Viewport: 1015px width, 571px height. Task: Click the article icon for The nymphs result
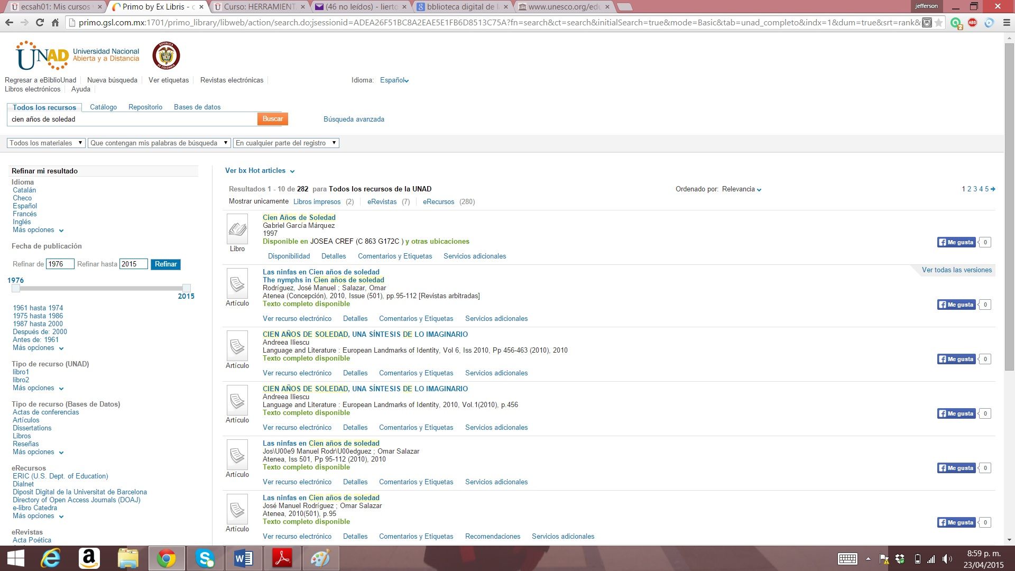(237, 284)
